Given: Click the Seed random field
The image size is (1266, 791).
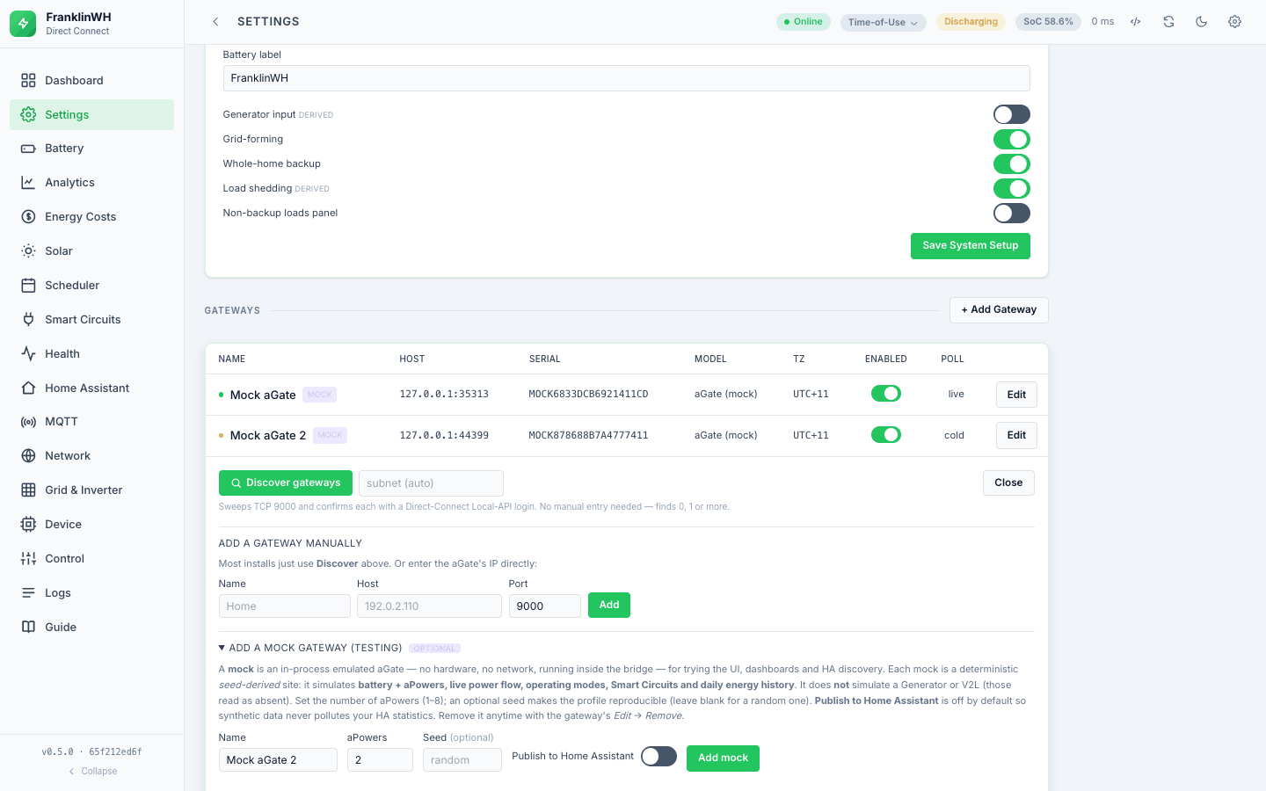Looking at the screenshot, I should (x=462, y=759).
